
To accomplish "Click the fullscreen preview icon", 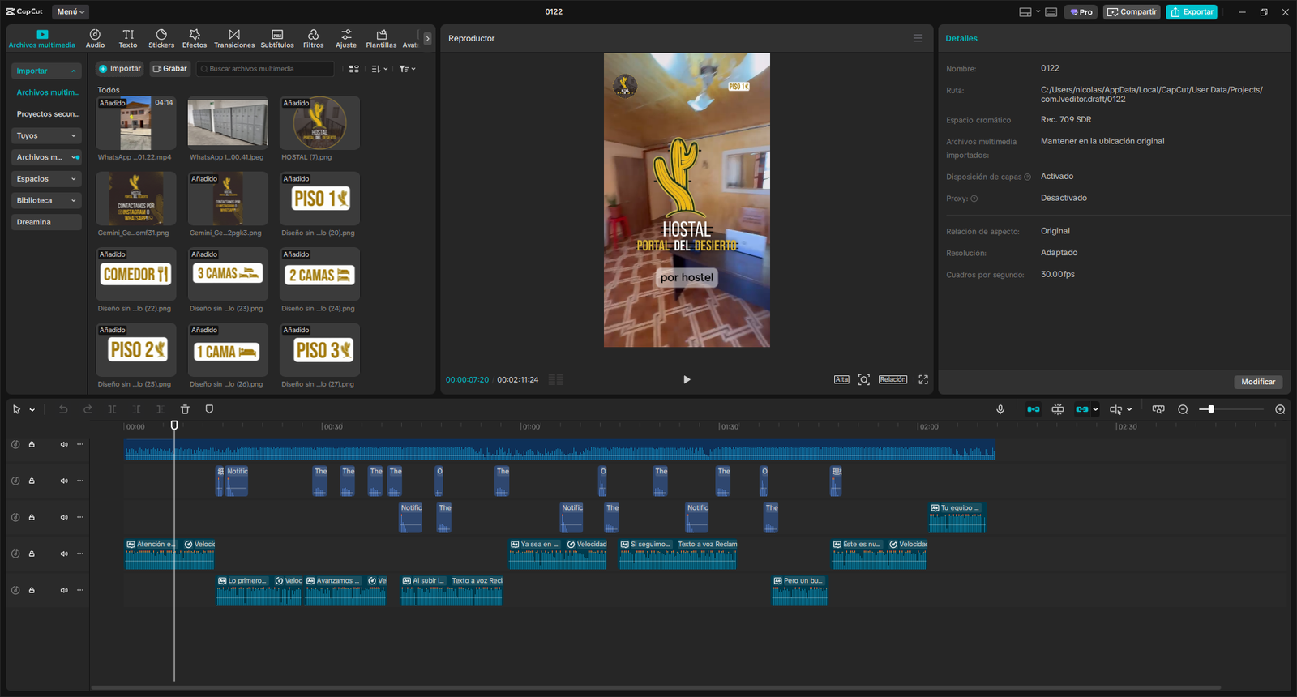I will tap(923, 379).
